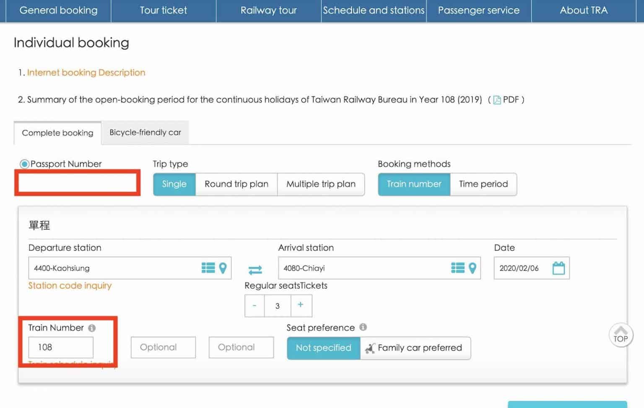The image size is (644, 408).
Task: Open the date calendar picker icon
Action: (x=558, y=268)
